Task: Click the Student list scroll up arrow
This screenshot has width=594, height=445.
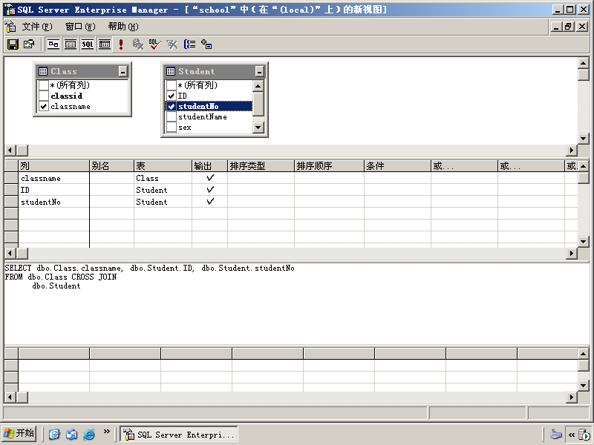Action: pos(258,86)
